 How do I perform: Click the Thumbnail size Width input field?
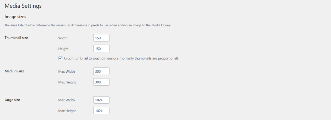point(101,38)
